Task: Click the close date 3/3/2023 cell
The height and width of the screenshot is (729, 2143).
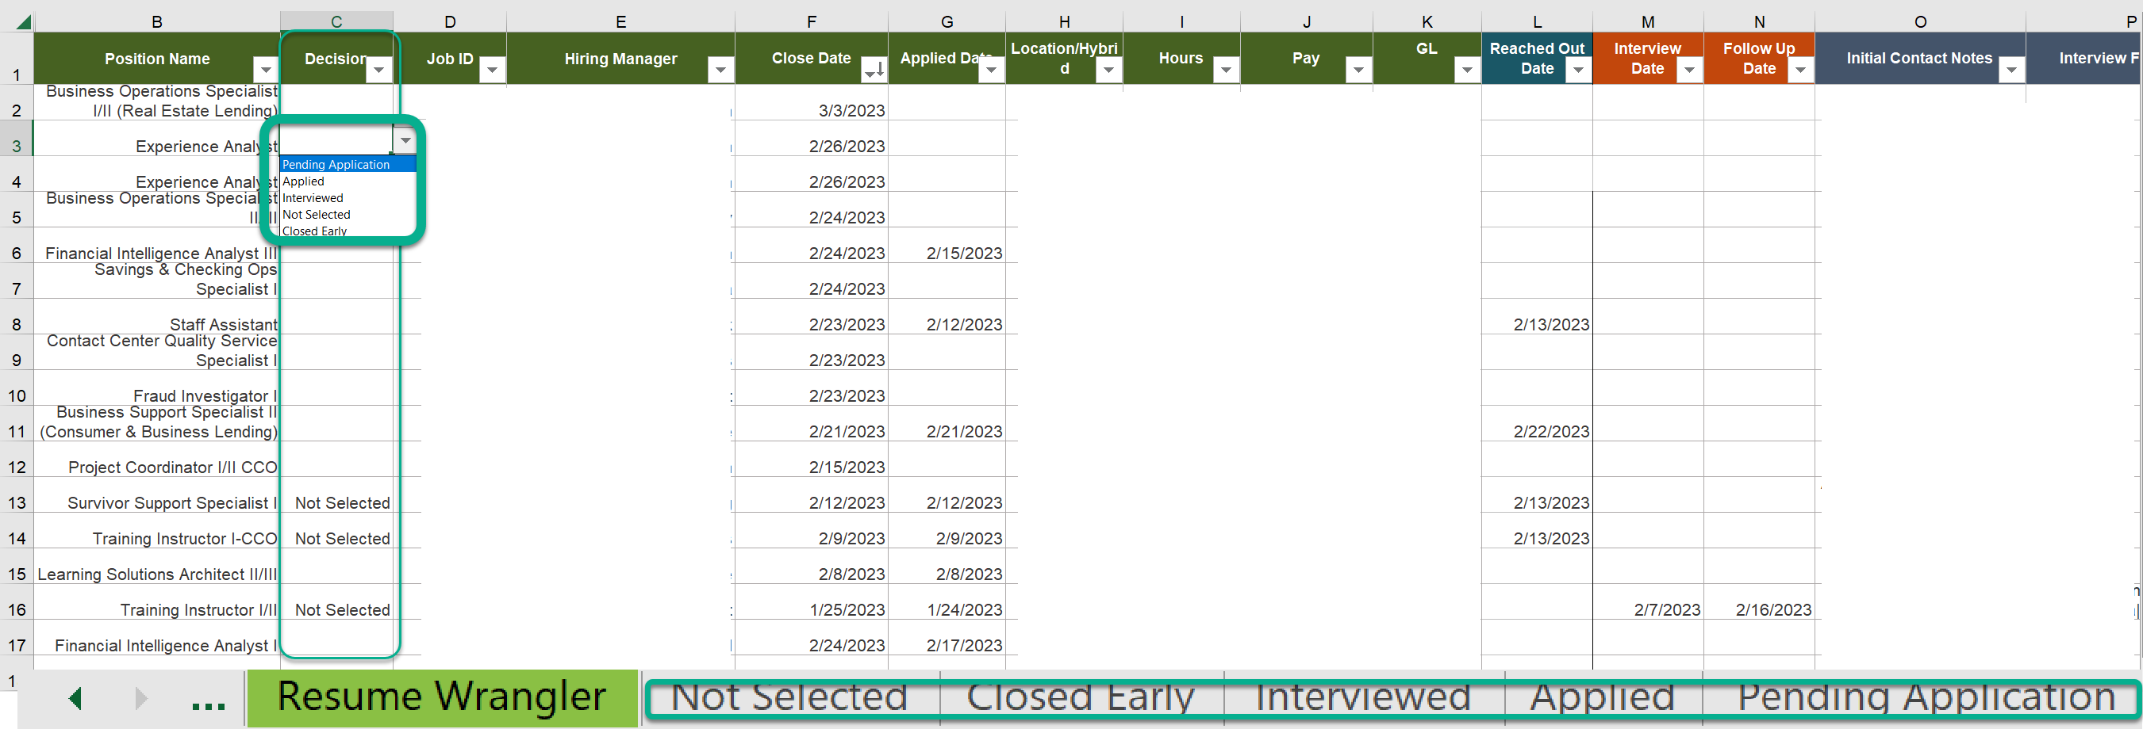Action: click(811, 103)
